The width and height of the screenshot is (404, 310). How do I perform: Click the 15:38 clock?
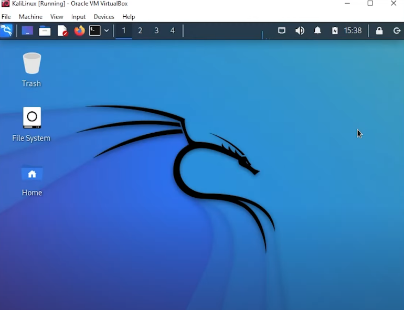[x=353, y=30]
